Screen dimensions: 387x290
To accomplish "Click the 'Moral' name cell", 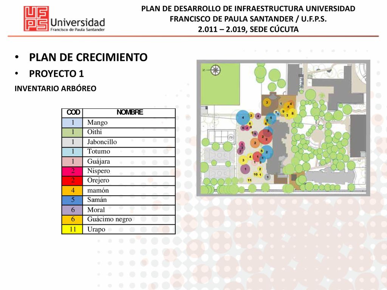I will [x=129, y=210].
